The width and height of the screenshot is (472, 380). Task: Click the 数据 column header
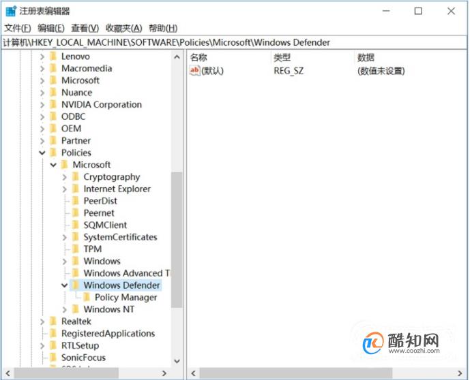(366, 57)
